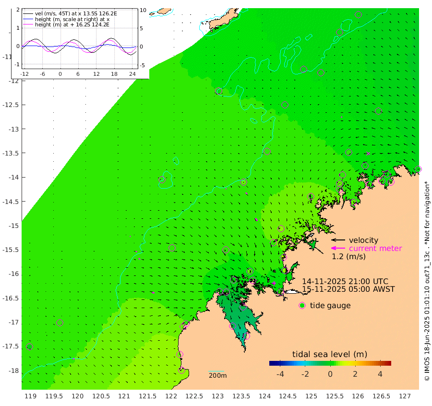Select the tide gauge circle near 17S 119.6E

coord(60,322)
